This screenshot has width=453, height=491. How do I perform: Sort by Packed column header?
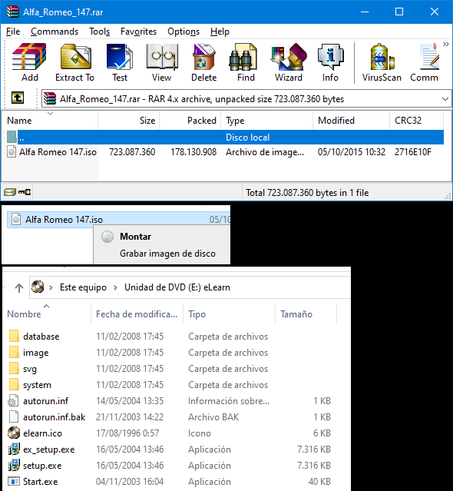point(190,121)
